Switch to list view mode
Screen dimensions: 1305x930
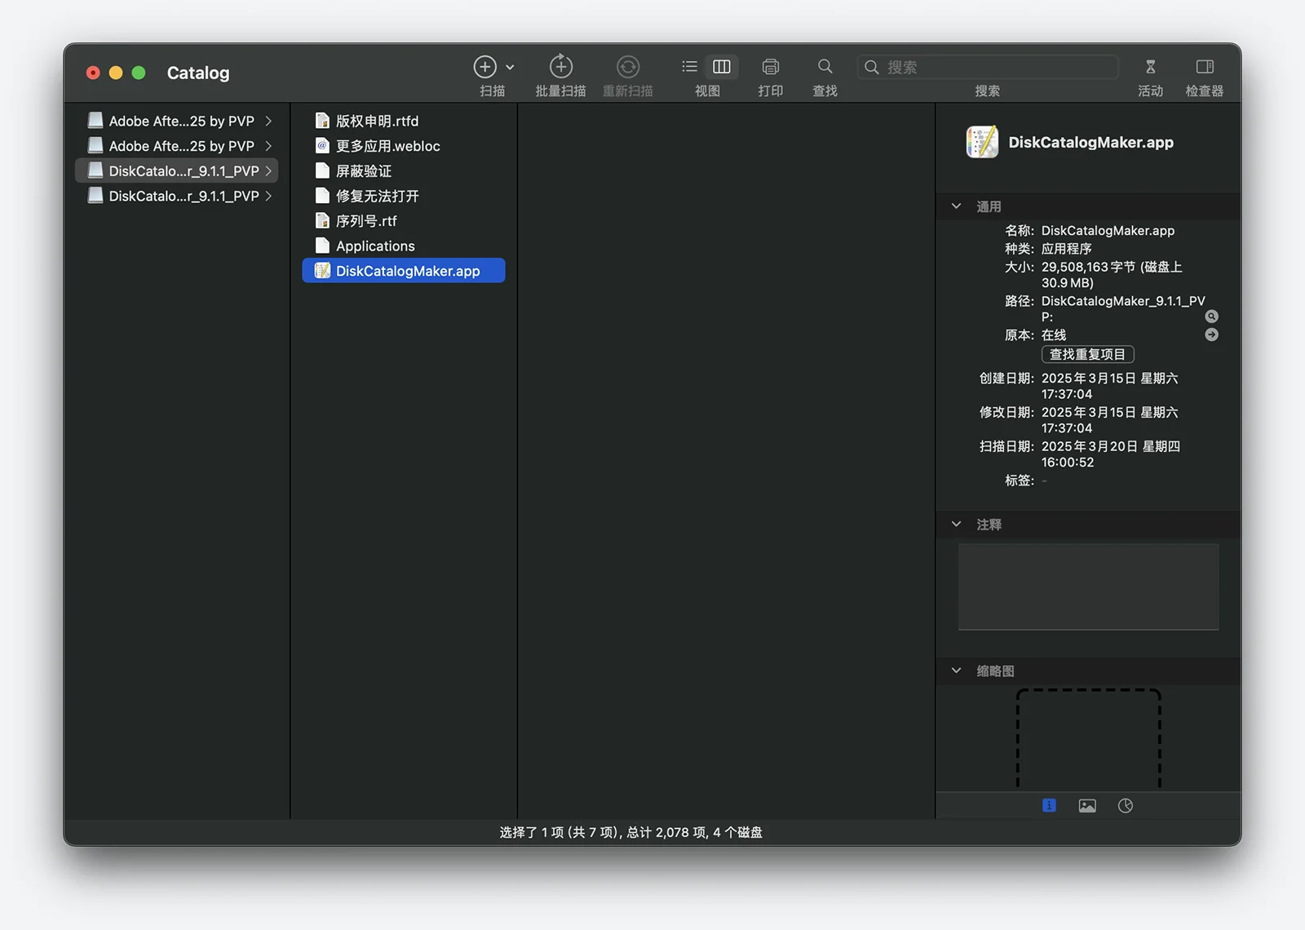click(690, 67)
